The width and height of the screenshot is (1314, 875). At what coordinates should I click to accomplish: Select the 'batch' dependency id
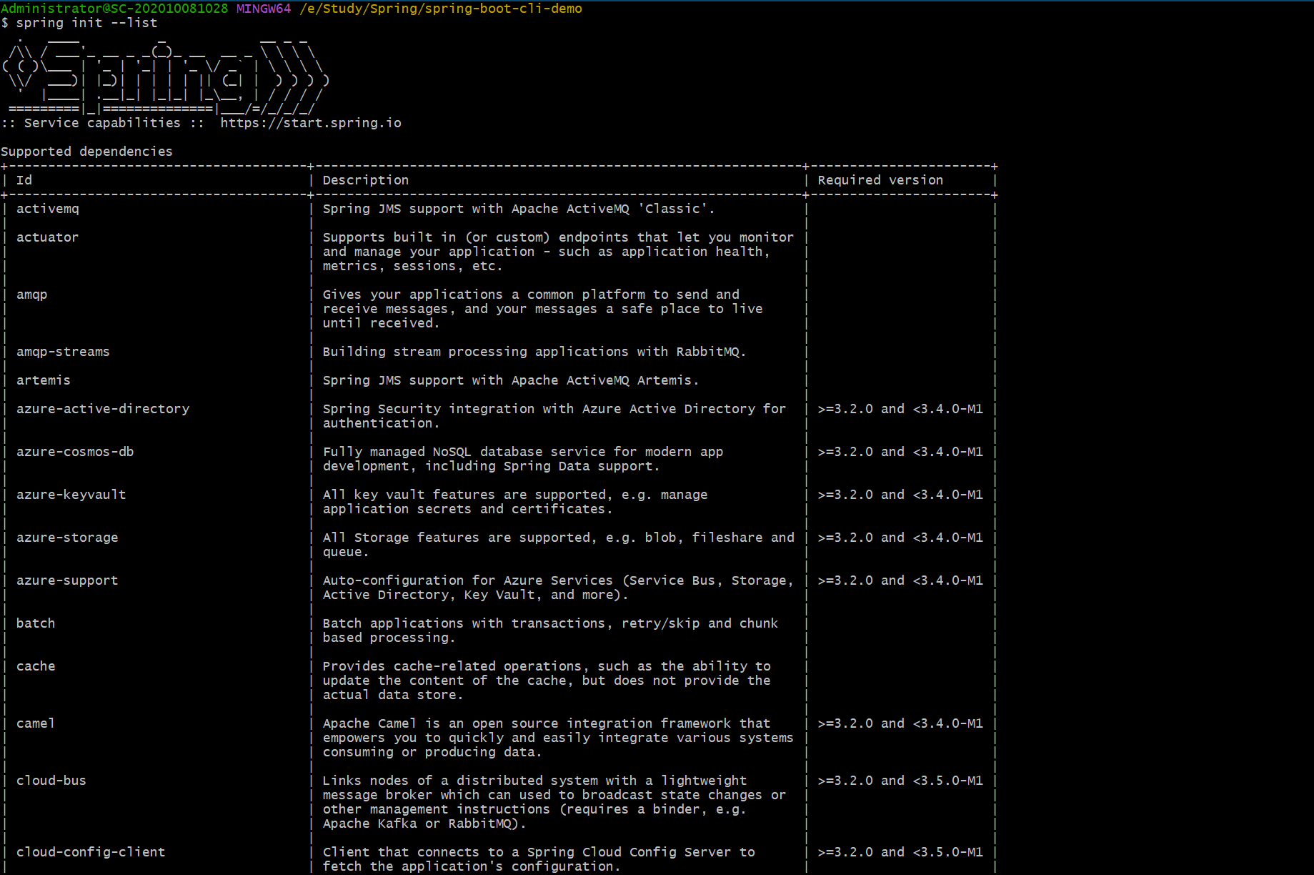36,623
